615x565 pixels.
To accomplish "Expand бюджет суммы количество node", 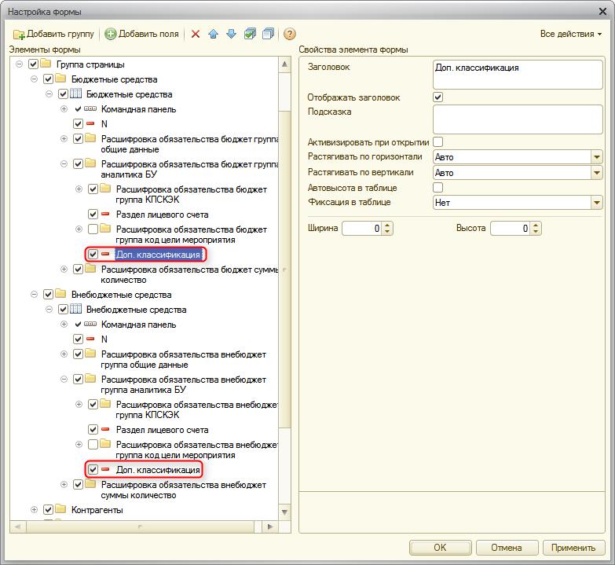I will click(x=64, y=270).
